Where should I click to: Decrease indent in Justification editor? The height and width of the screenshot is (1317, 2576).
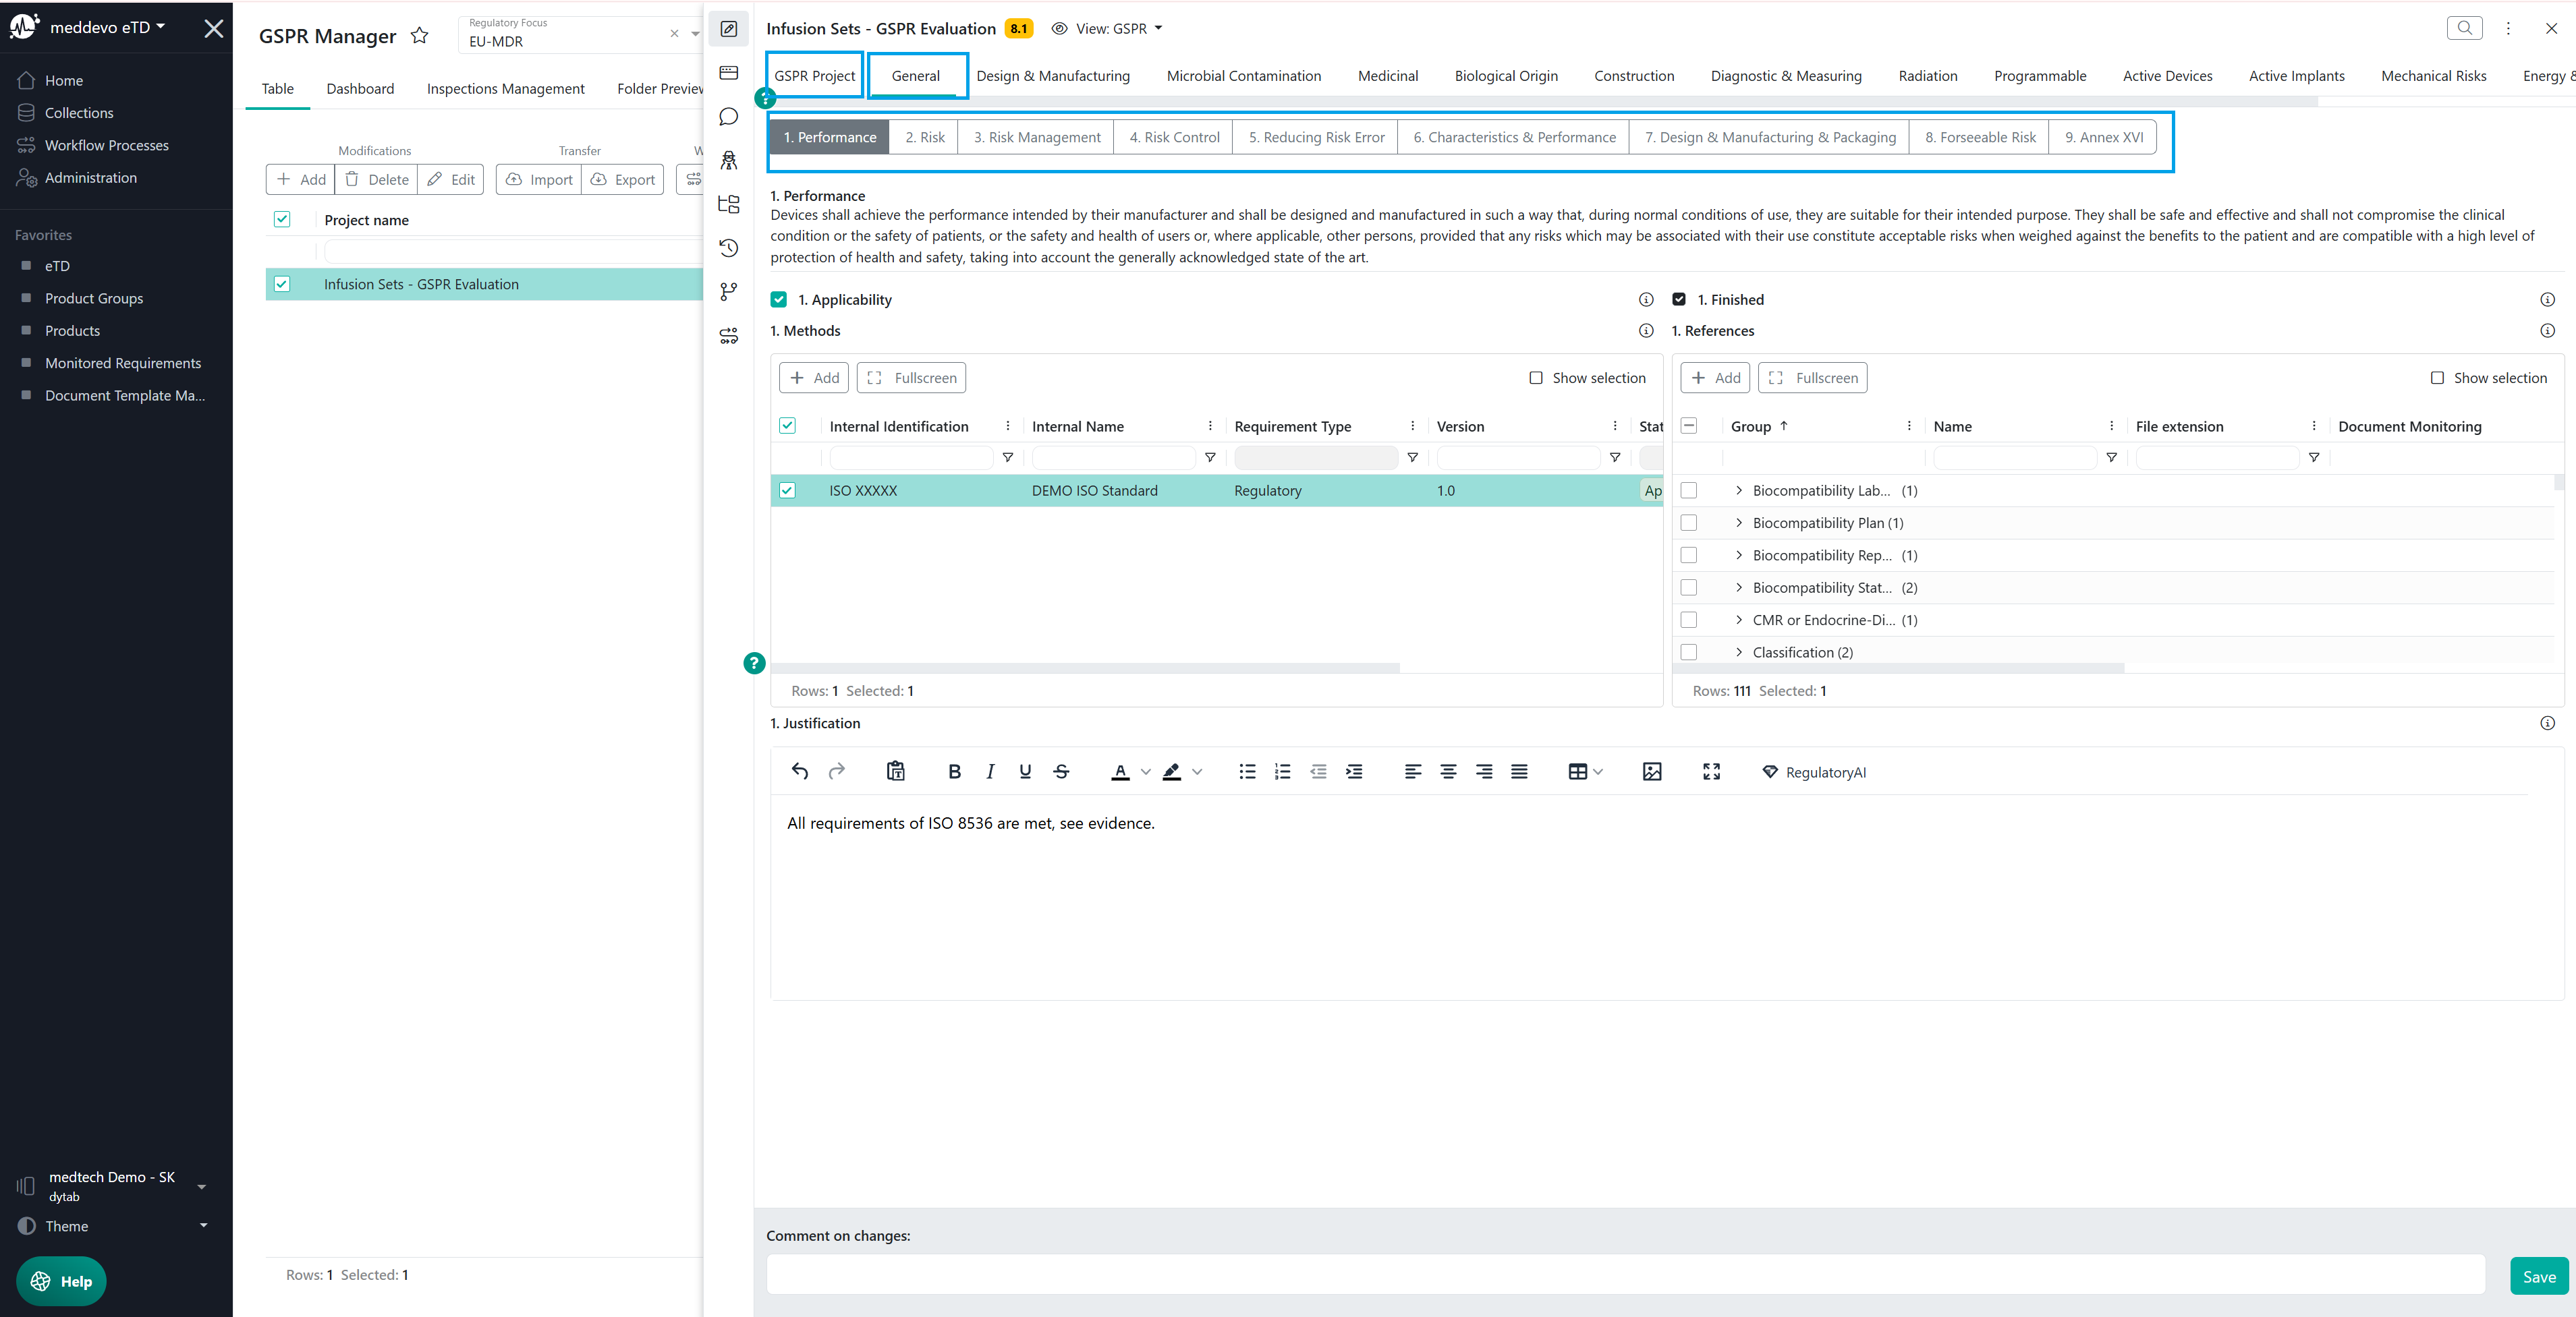coord(1318,771)
